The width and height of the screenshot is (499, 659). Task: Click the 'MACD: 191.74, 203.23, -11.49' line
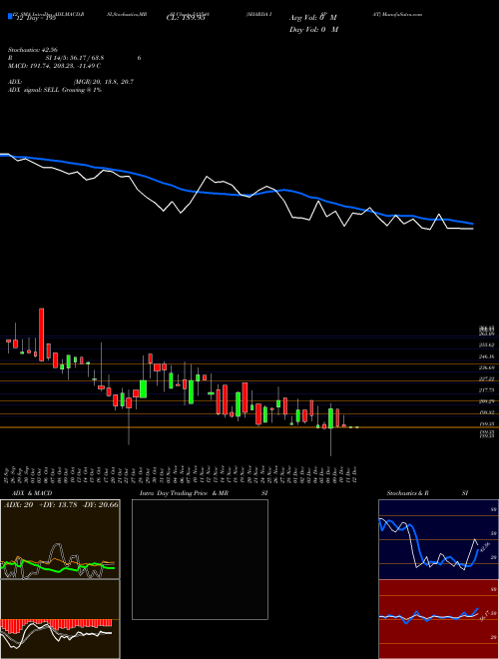click(52, 66)
